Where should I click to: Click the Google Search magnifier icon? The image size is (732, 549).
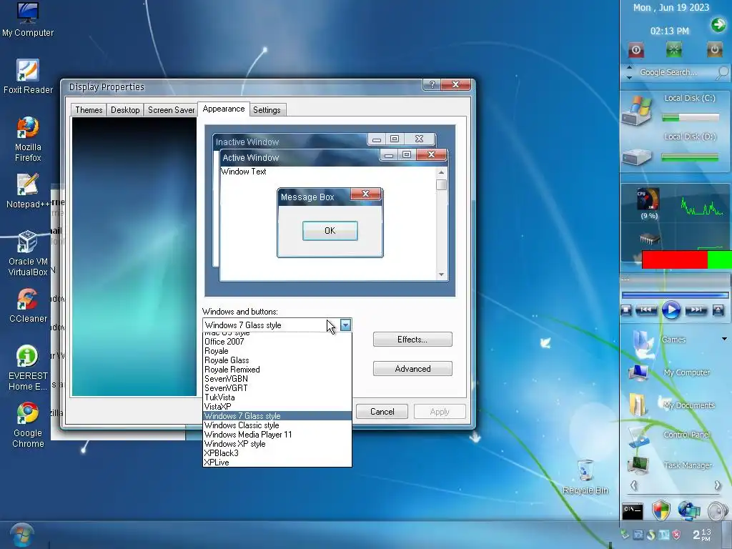(x=722, y=72)
